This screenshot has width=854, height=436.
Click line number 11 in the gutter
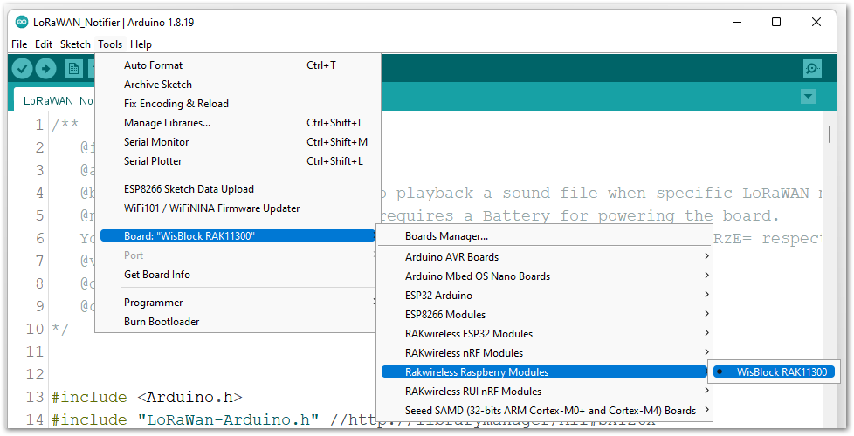(x=35, y=351)
